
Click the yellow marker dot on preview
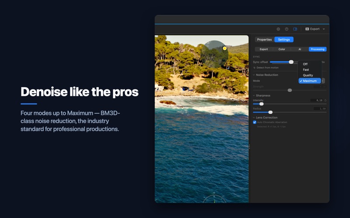(224, 48)
